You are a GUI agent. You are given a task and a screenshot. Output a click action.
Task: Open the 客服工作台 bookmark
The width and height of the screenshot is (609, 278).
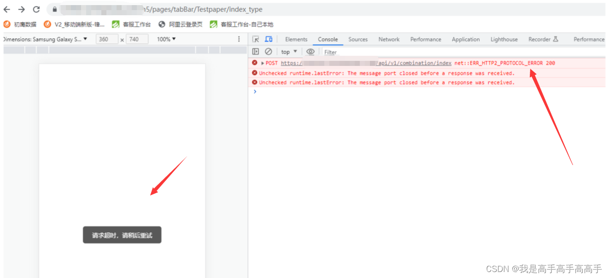tap(131, 24)
